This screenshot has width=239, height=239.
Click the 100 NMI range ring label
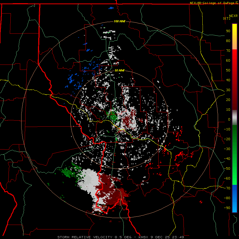click(119, 21)
